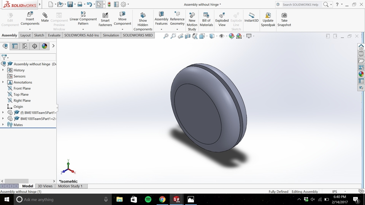Switch to the Evaluate tab
Viewport: 365px width, 205px height.
[54, 35]
